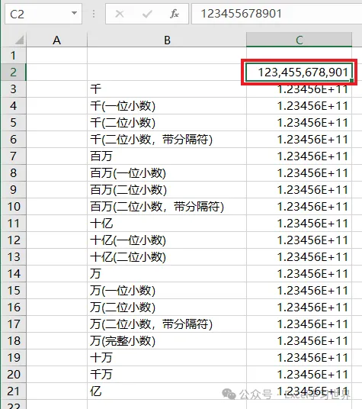Select cell C20 in the 千万 row
Screen dimensions: 362x409
point(299,375)
